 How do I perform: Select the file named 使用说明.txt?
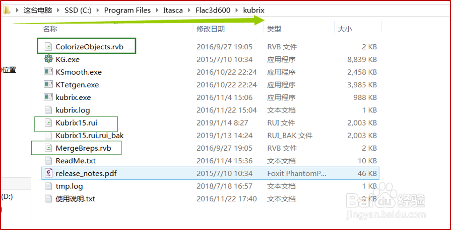(76, 199)
